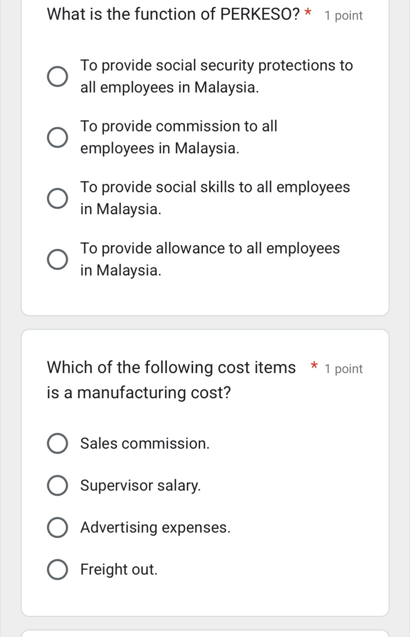Viewport: 410px width, 637px height.
Task: Select radio button for social security protections
Action: click(57, 76)
